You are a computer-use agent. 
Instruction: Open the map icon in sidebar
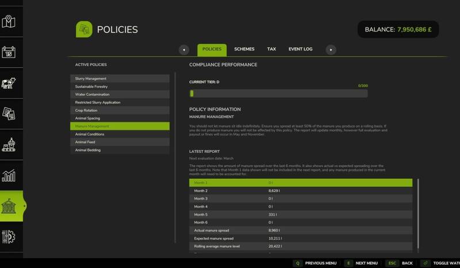10,22
